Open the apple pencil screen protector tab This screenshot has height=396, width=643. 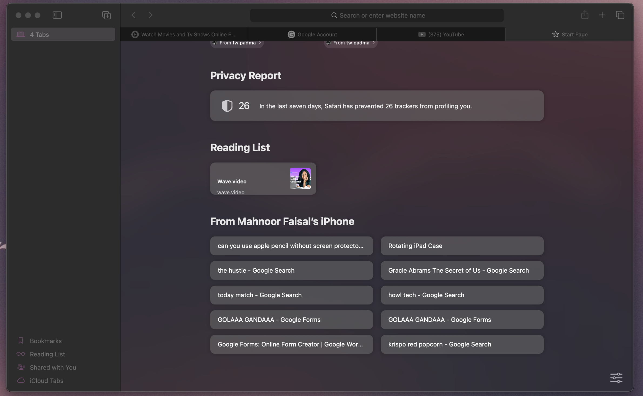[x=292, y=246]
